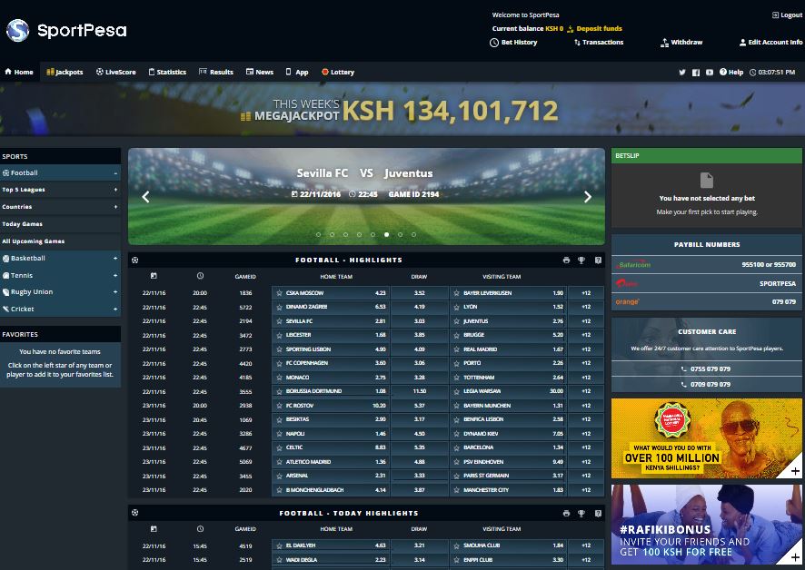Open +12 more markets for CSKA Moscow match
Viewport: 805px width, 570px height.
(586, 293)
